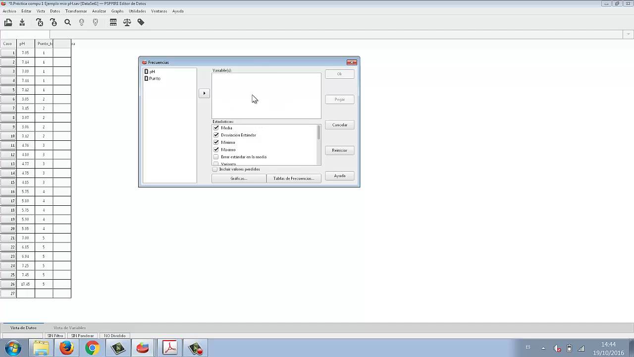Click the pH column header
634x357 pixels.
pos(25,44)
